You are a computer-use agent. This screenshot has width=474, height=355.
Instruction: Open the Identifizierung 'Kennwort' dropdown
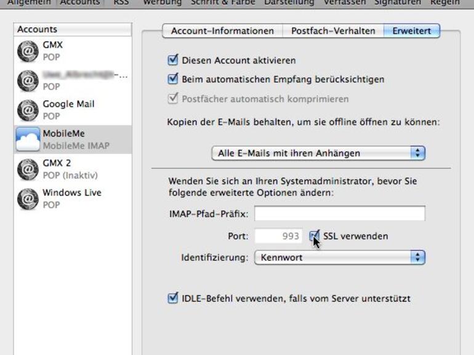pyautogui.click(x=340, y=257)
